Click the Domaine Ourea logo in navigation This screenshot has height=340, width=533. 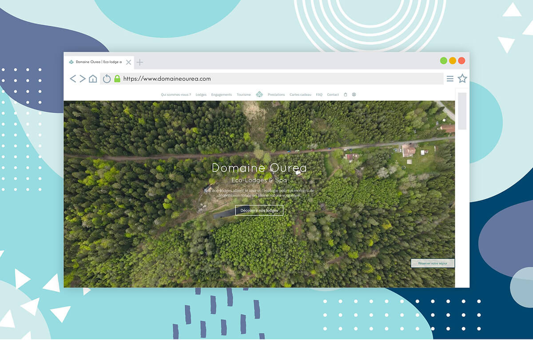[x=259, y=94]
